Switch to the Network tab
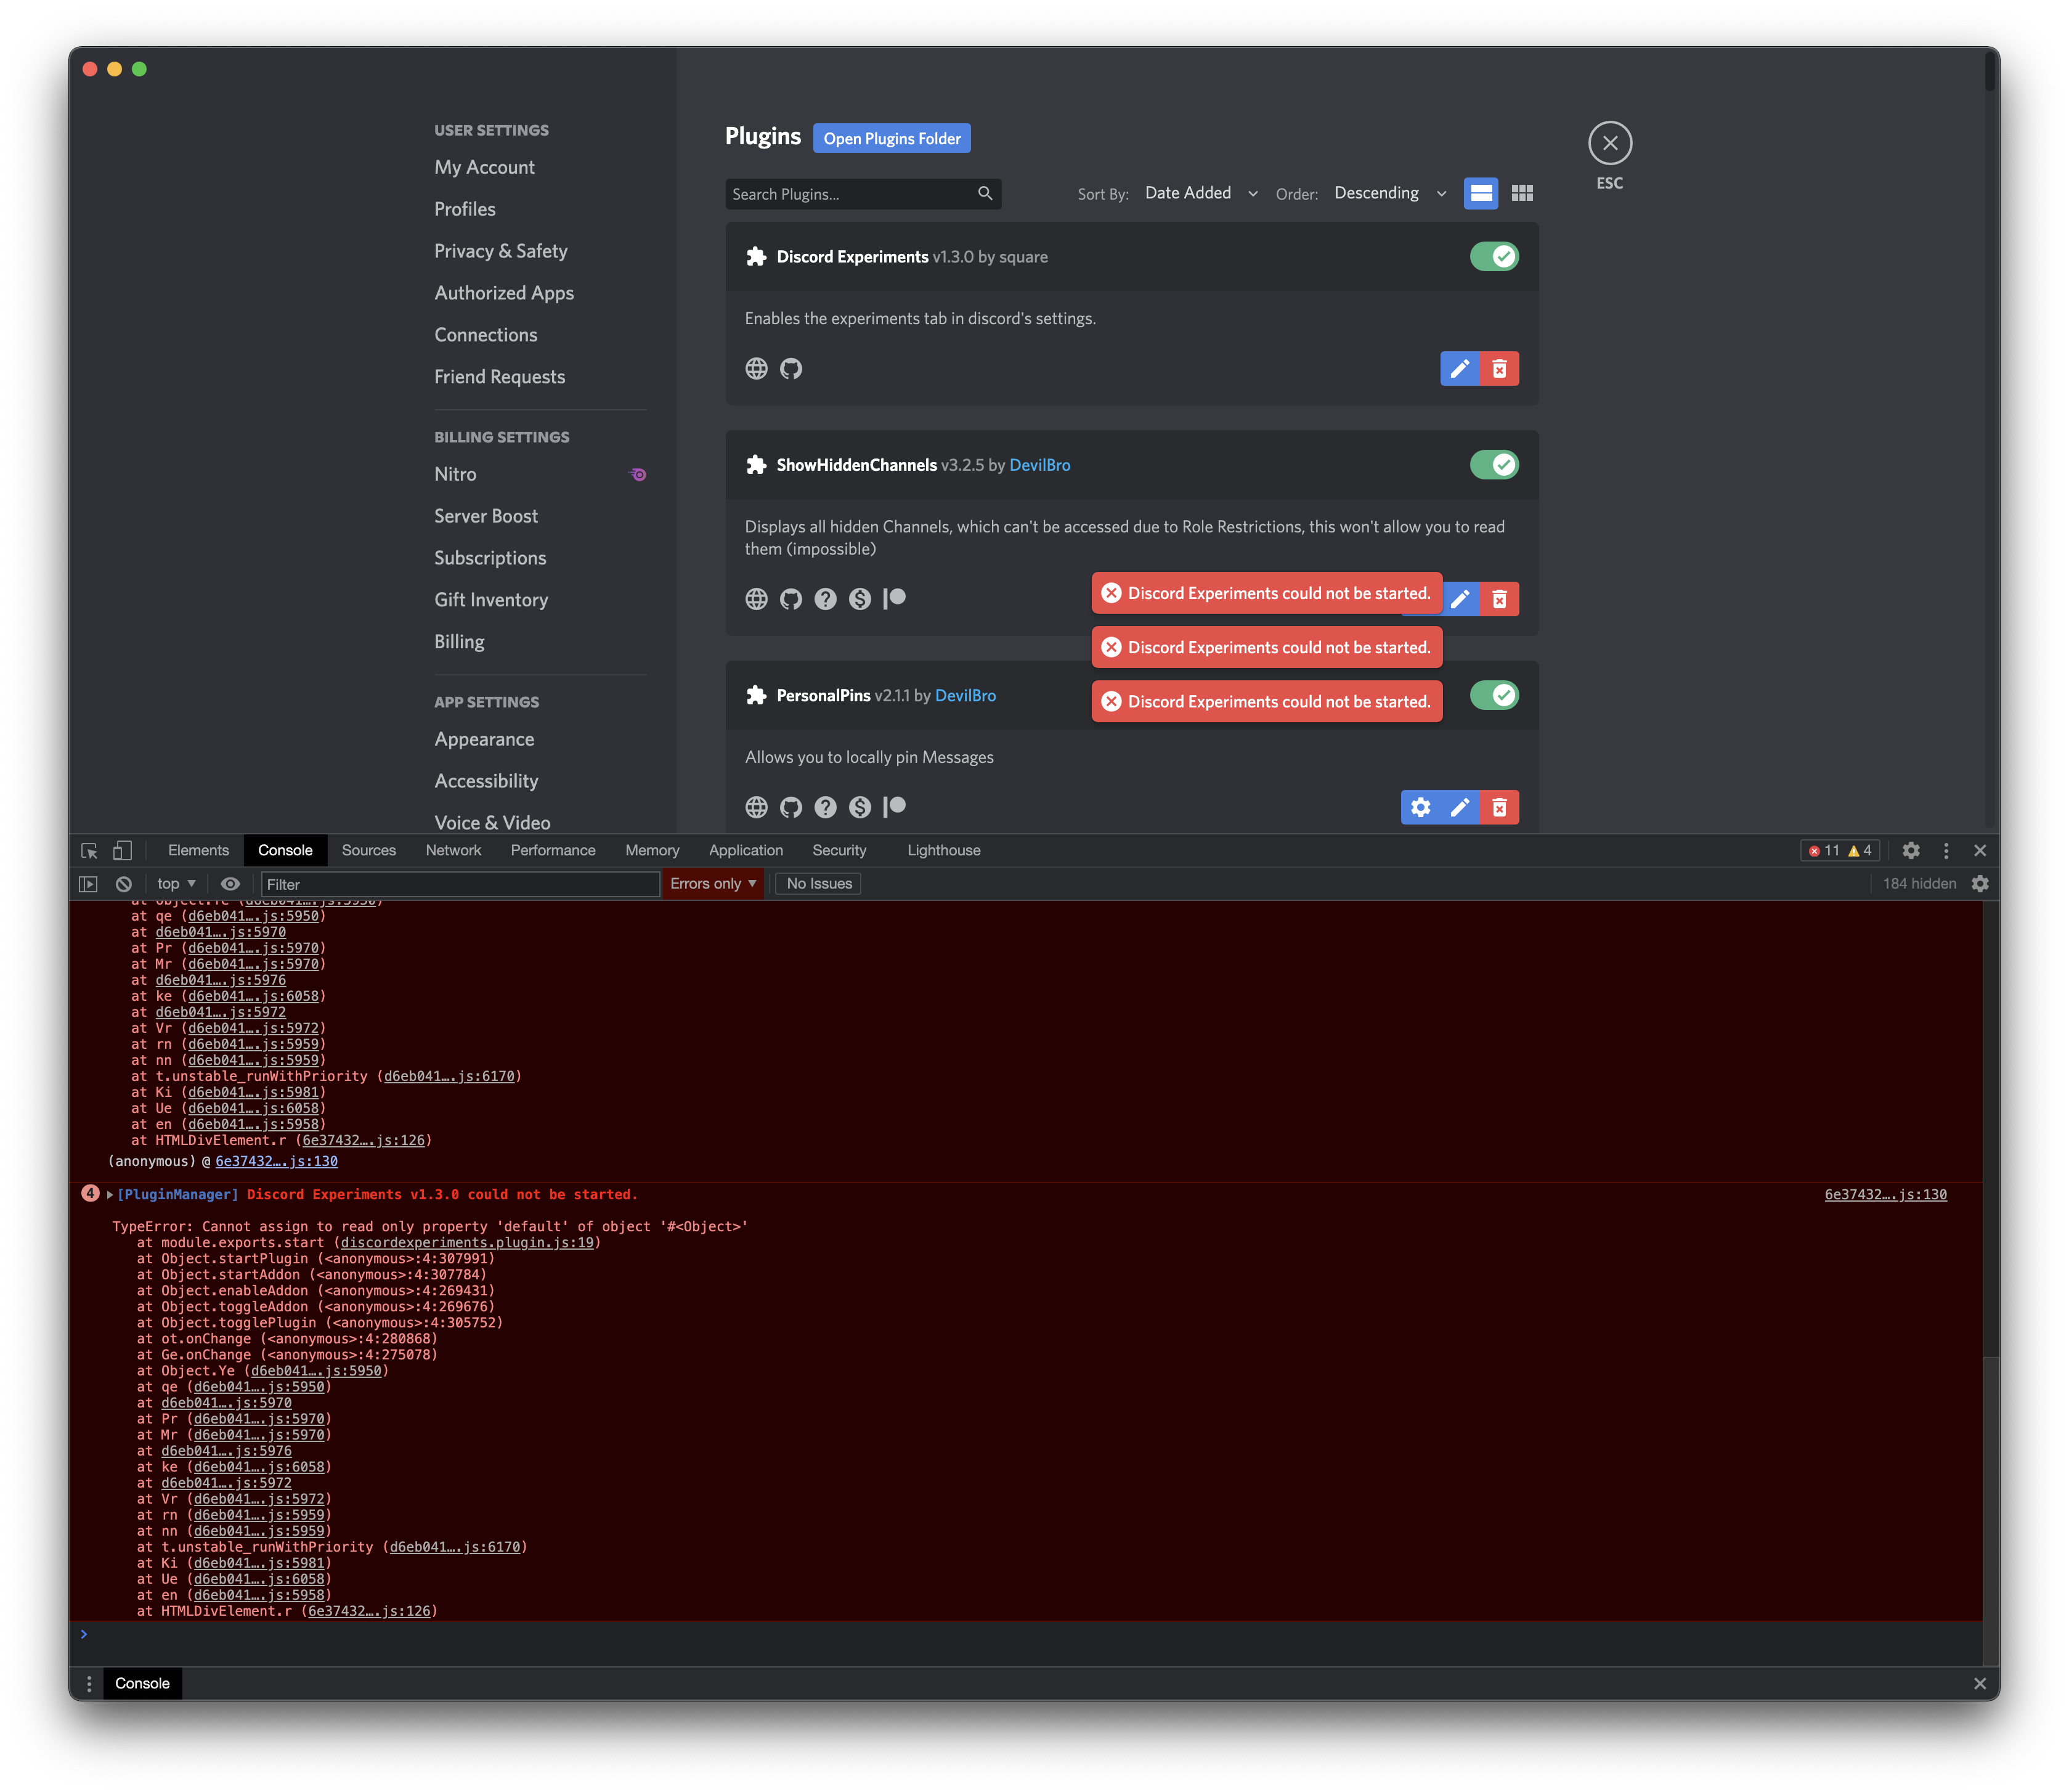The width and height of the screenshot is (2069, 1792). click(453, 849)
